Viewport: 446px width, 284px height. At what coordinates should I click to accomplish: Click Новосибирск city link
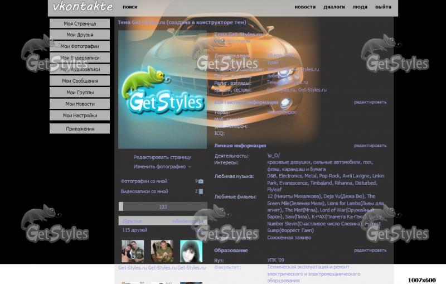coord(282,112)
